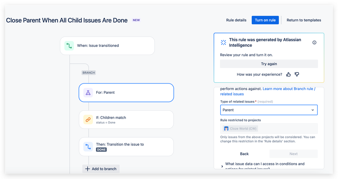Image resolution: width=338 pixels, height=179 pixels.
Task: Open the info icon in Atlassian Intelligence panel
Action: point(314,43)
